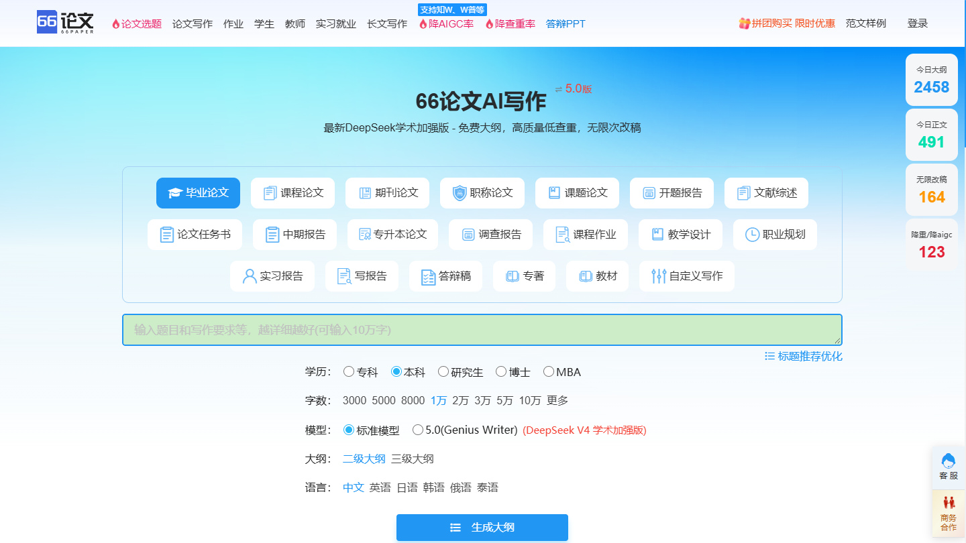Screen dimensions: 966x543
Task: Click the 实习报告 person icon
Action: point(250,276)
